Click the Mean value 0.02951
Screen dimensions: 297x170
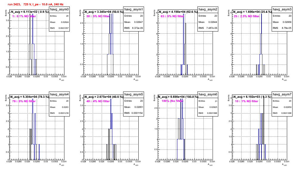point(139,107)
